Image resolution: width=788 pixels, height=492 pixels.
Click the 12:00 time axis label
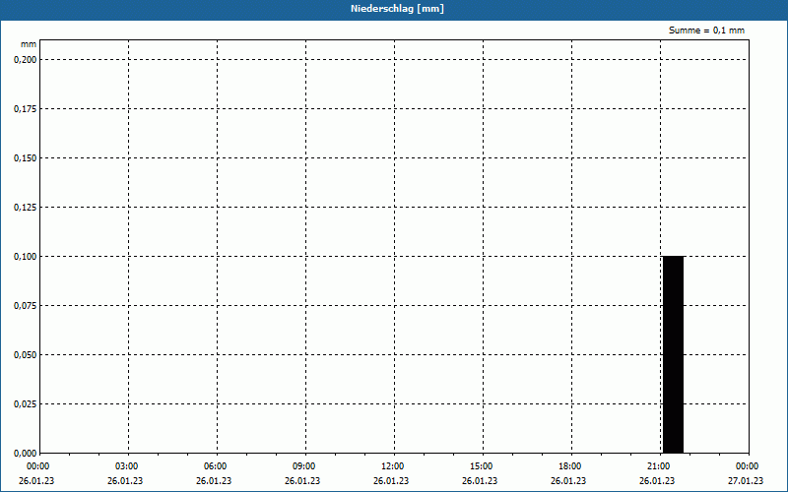click(x=392, y=466)
